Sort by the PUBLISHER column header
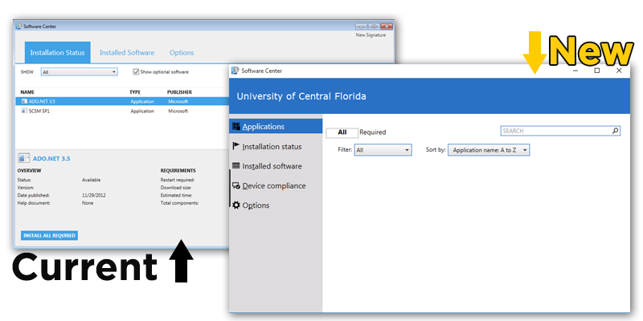Viewport: 643px width, 321px height. 179,92
